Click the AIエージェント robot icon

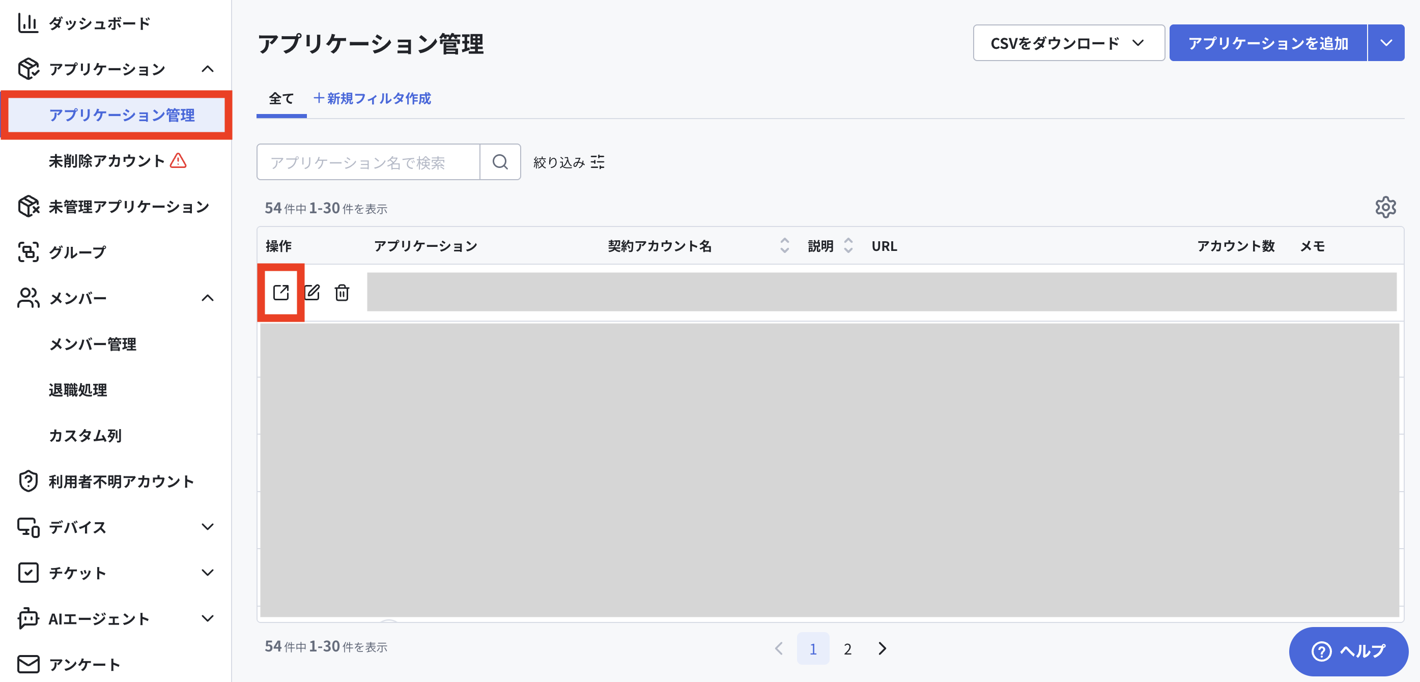coord(27,618)
